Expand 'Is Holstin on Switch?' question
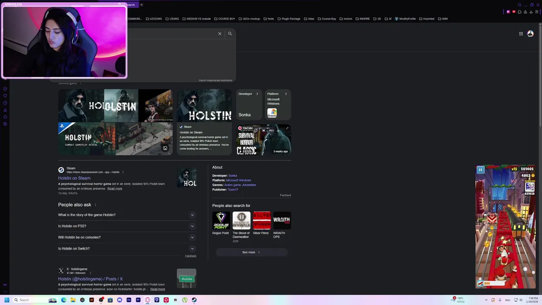Screen dimensions: 542x305 pyautogui.click(x=127, y=249)
